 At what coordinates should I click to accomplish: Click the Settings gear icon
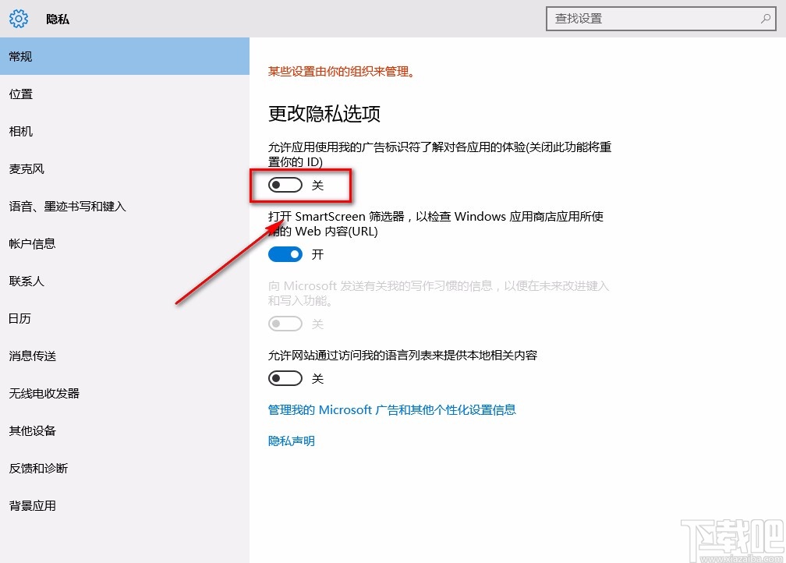(18, 19)
